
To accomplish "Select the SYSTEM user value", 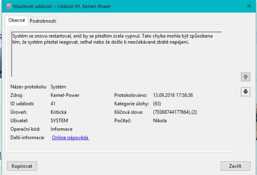I will tap(59, 121).
